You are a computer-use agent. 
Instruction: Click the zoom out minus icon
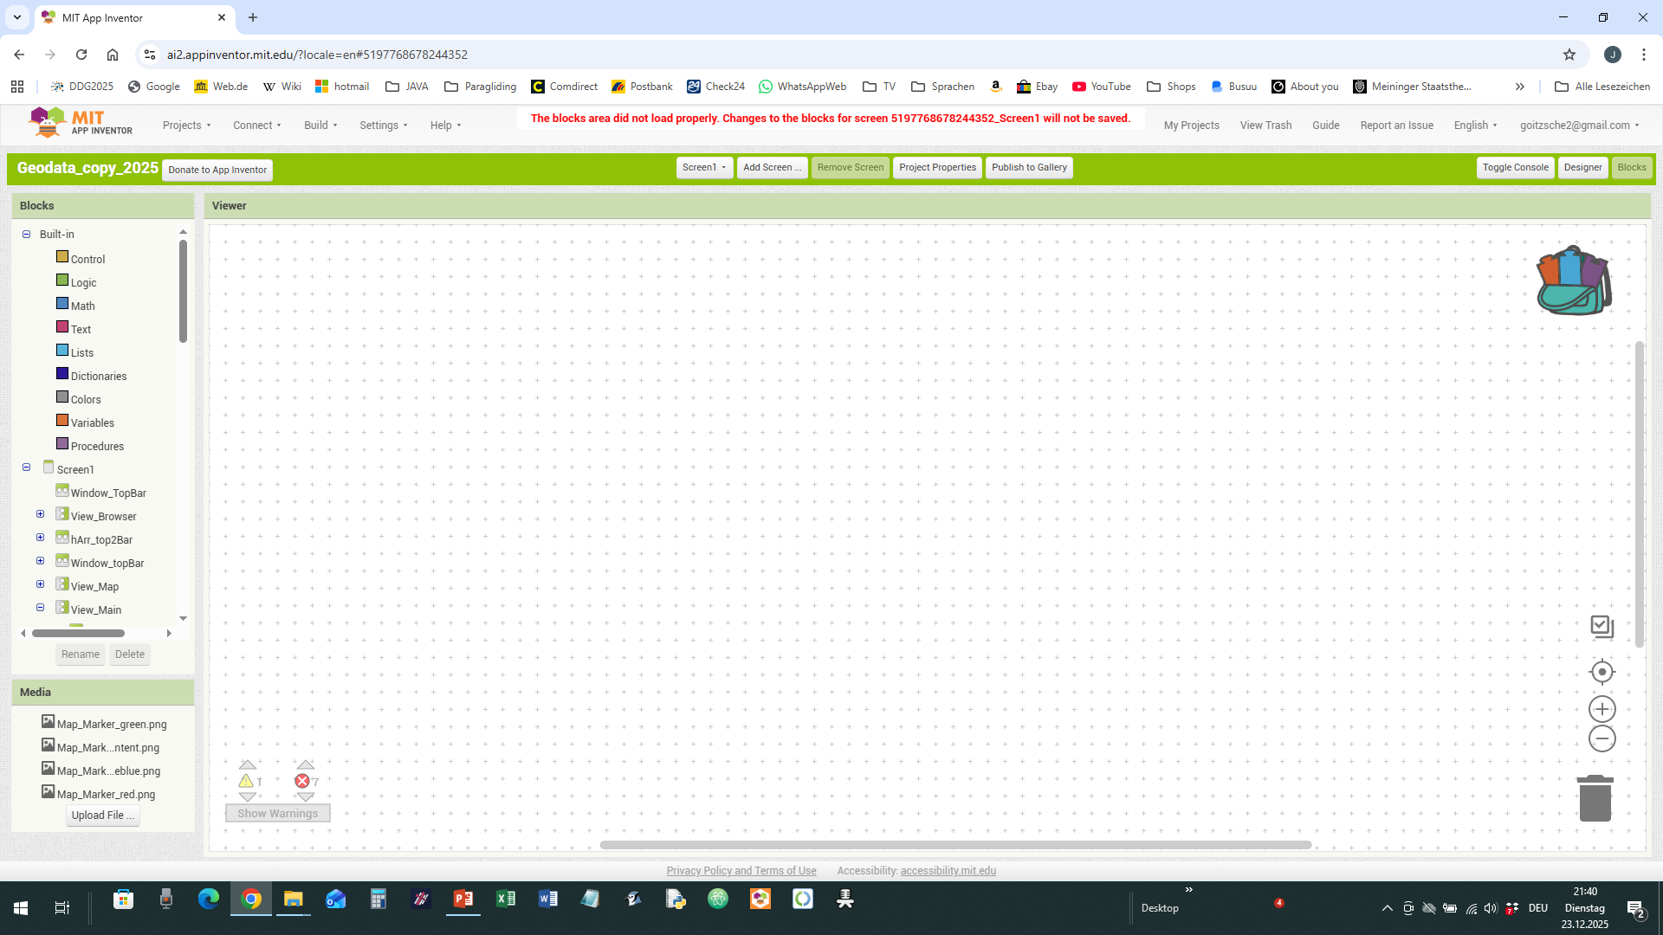point(1602,738)
